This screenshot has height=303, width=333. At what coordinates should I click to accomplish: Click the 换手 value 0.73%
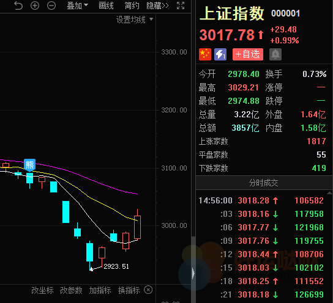pyautogui.click(x=315, y=74)
